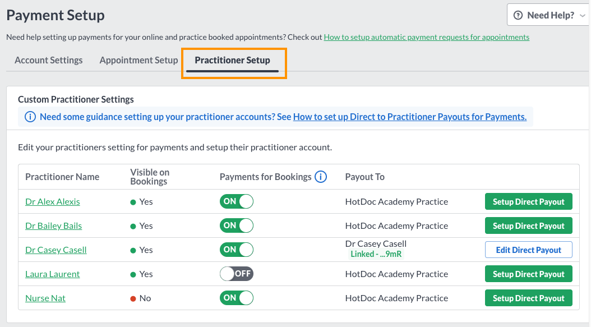
Task: Open the automatic payment requests help link
Action: (x=427, y=37)
